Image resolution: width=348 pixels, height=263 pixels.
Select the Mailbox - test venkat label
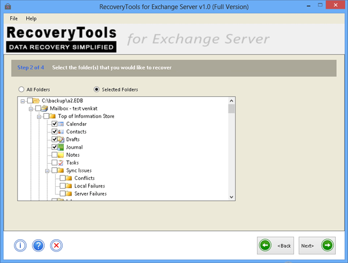coord(74,109)
